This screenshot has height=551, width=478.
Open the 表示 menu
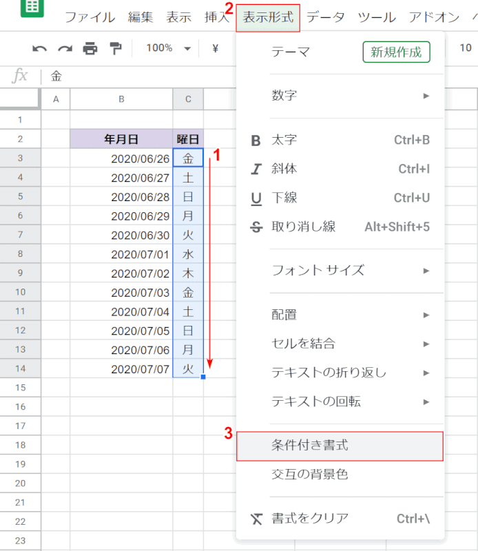(x=179, y=17)
